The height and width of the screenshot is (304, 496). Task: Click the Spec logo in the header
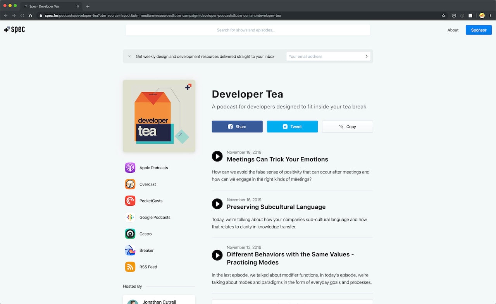[14, 30]
